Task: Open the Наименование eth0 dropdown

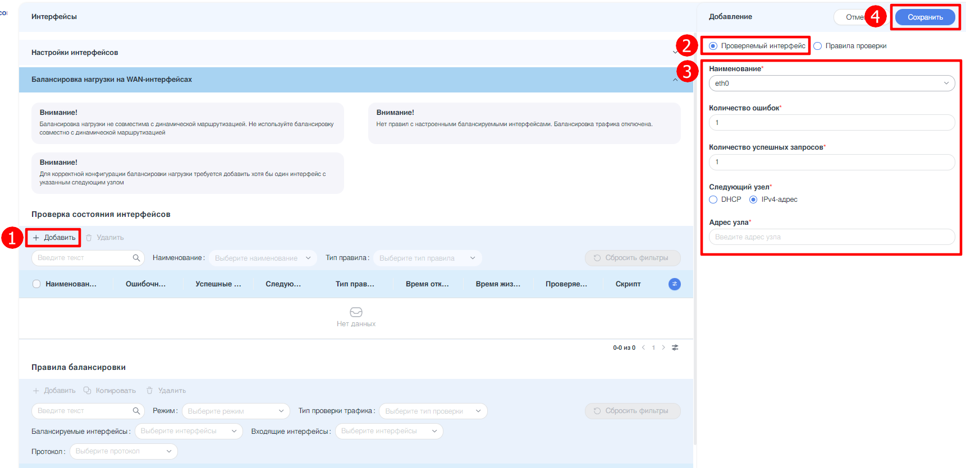Action: 831,84
